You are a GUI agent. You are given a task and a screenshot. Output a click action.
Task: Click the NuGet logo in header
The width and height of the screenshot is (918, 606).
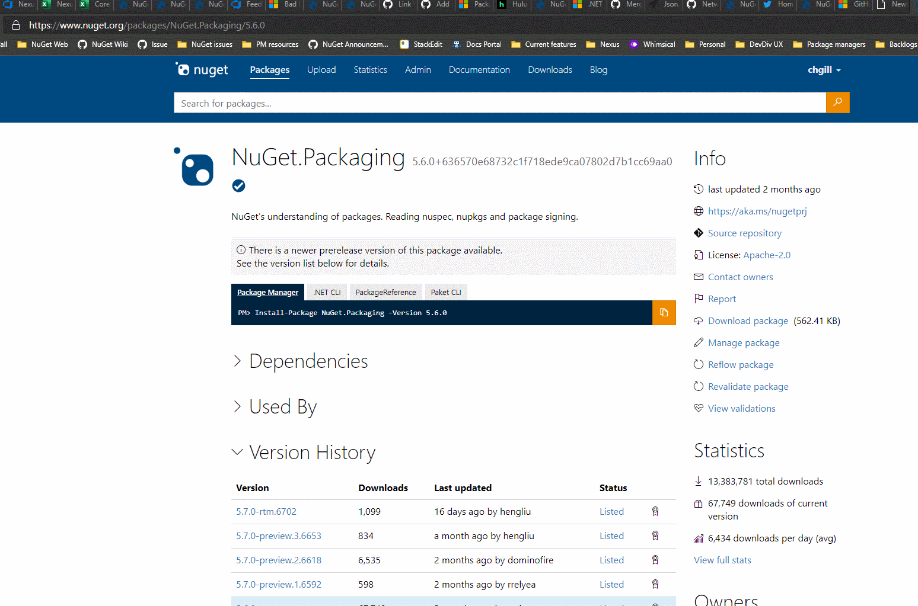click(202, 70)
